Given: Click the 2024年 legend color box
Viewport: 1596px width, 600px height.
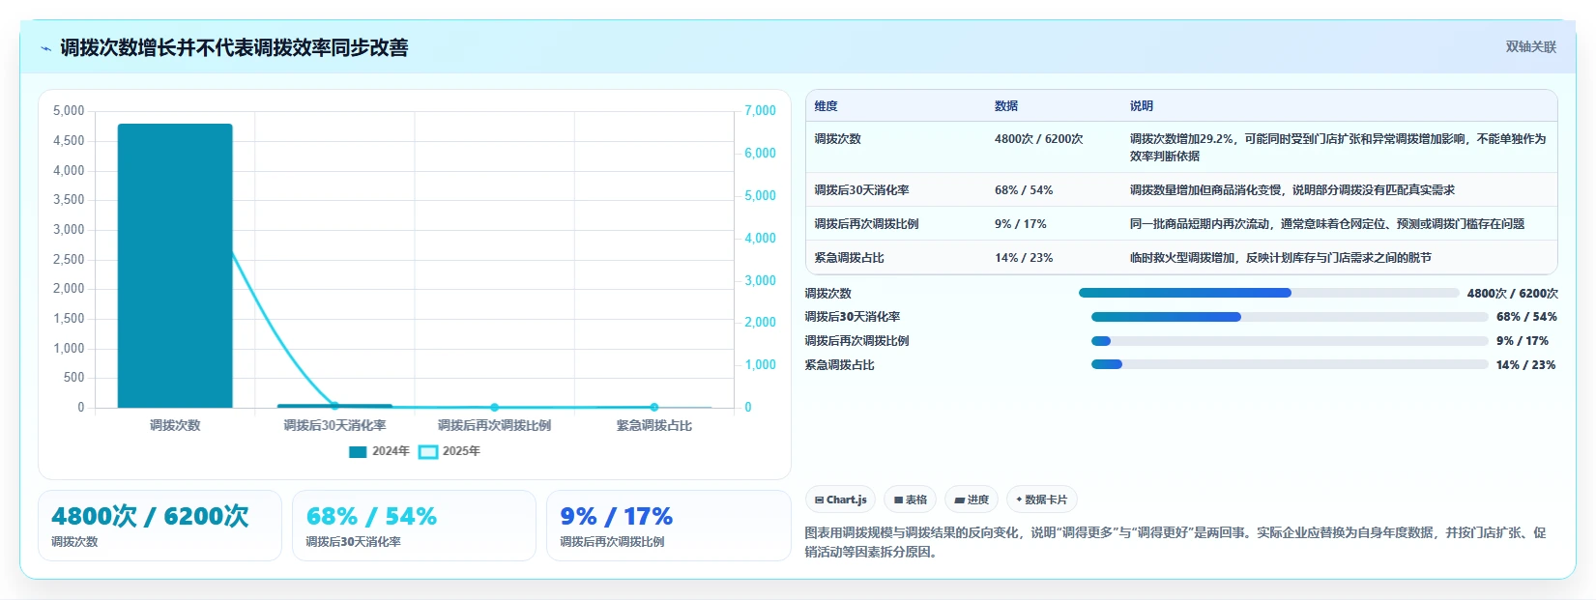Looking at the screenshot, I should click(358, 451).
